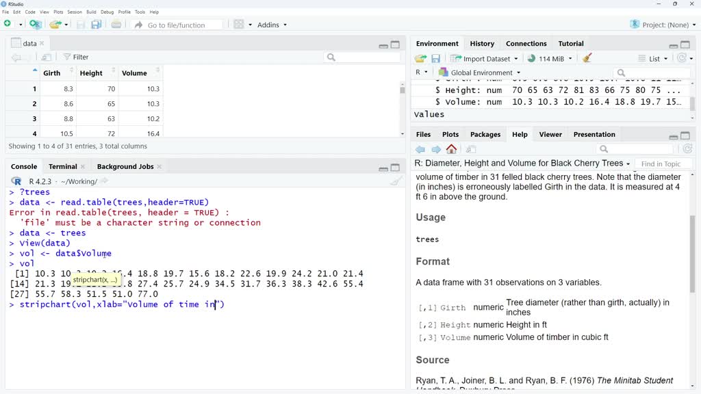Image resolution: width=701 pixels, height=394 pixels.
Task: Click the Save Workspace icon in Environment pane
Action: click(x=436, y=59)
